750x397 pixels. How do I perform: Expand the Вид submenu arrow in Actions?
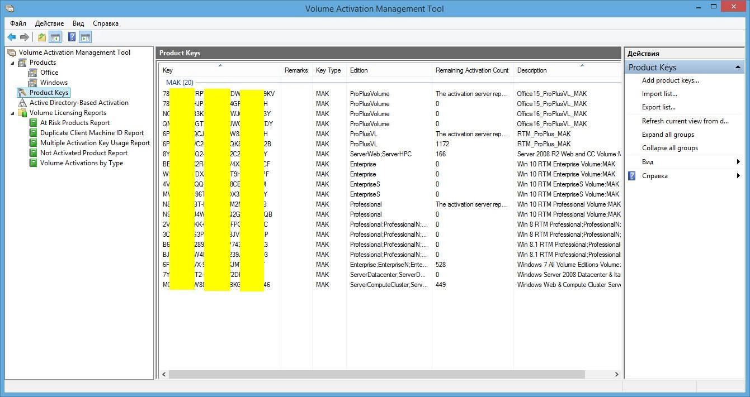738,162
